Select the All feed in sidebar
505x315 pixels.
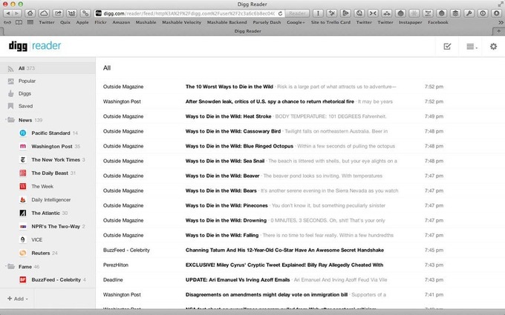point(48,68)
